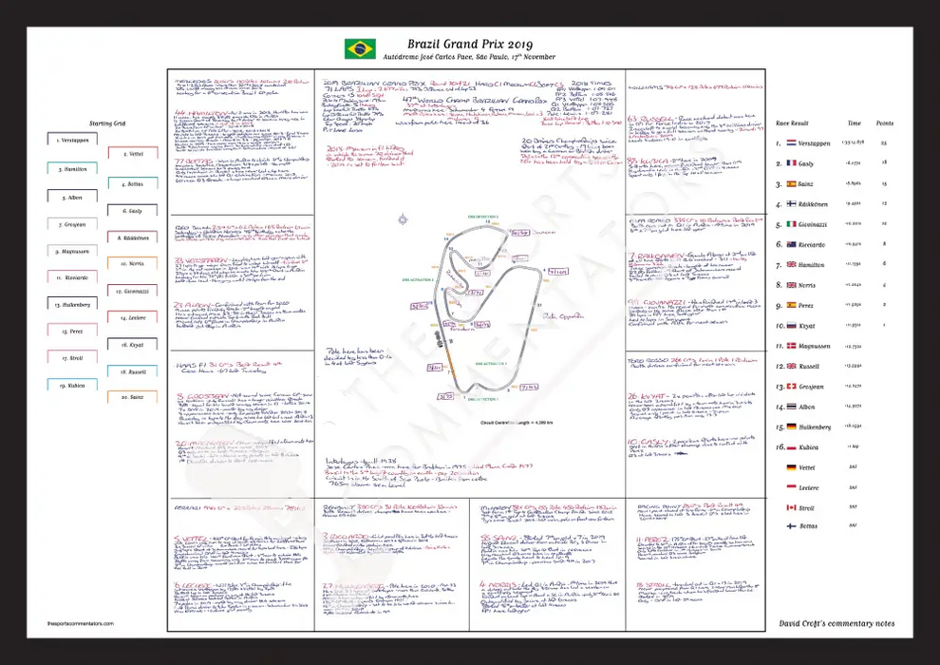Click the orange-bordered Norris grid box

(x=133, y=261)
